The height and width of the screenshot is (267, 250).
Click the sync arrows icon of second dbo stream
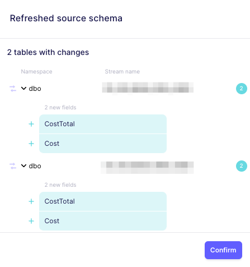click(13, 166)
